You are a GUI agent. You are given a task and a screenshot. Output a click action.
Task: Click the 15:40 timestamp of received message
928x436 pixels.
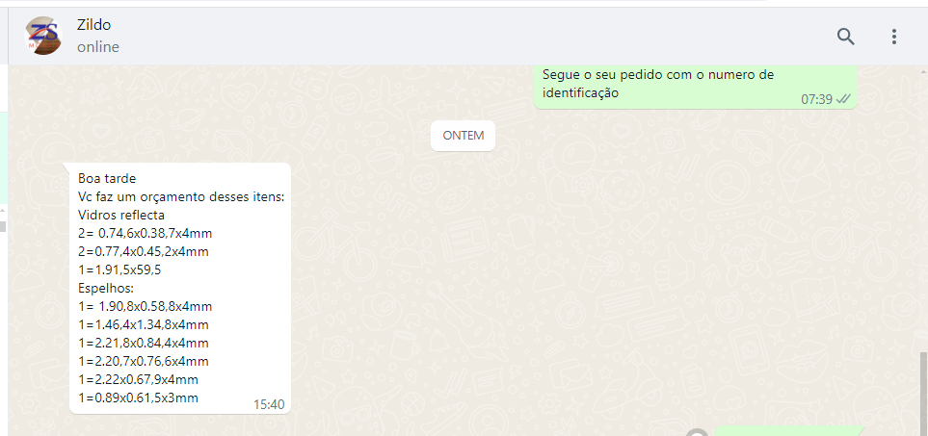coord(269,404)
